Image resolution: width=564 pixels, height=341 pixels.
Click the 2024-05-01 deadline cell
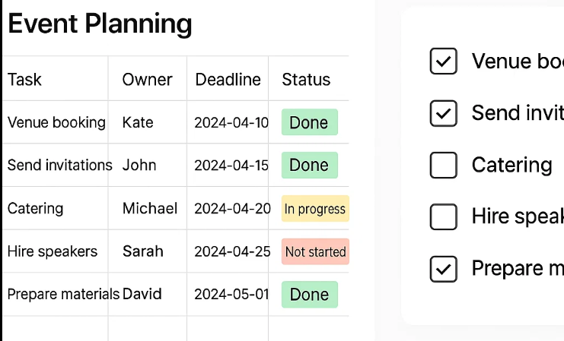pyautogui.click(x=228, y=295)
